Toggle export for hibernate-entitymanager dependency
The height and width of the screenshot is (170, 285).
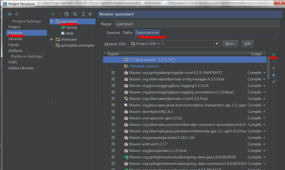pyautogui.click(x=113, y=79)
